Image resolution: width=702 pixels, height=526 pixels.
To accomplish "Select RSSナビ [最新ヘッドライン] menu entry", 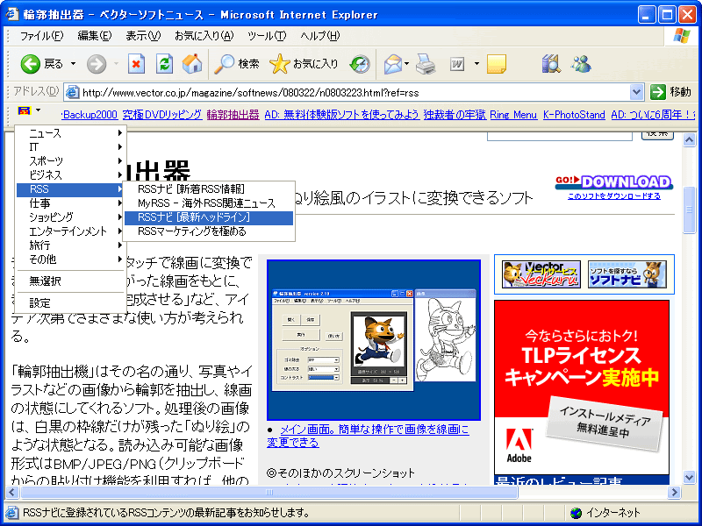I will click(x=209, y=217).
